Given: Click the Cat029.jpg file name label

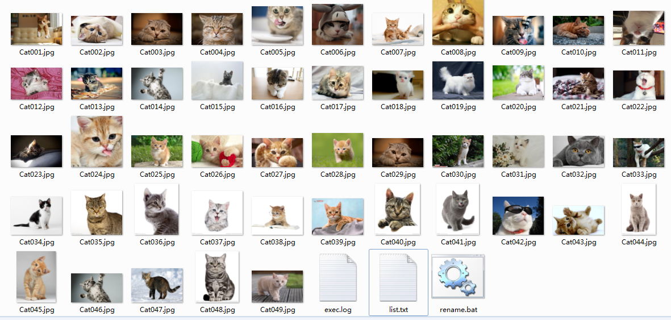Looking at the screenshot, I should point(398,174).
